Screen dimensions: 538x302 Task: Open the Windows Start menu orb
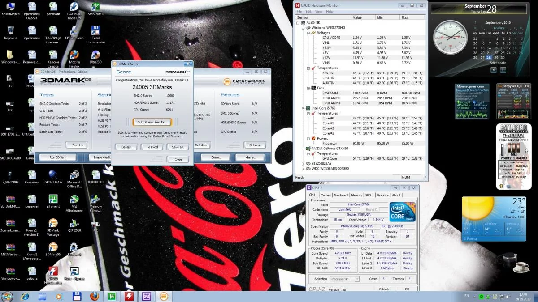[7, 296]
